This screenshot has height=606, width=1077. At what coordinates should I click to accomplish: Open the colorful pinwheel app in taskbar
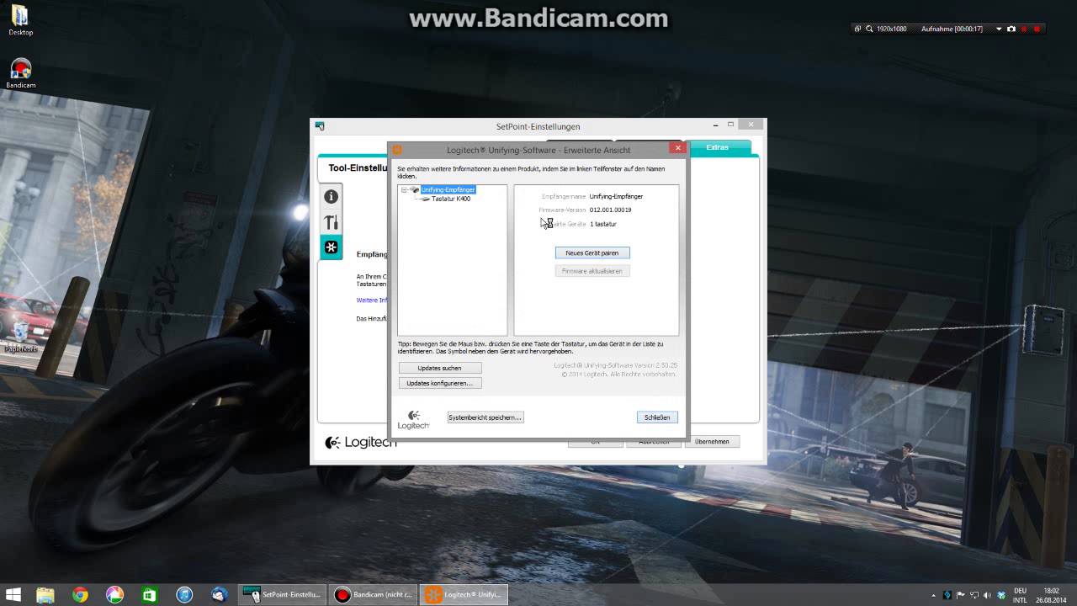tap(114, 595)
